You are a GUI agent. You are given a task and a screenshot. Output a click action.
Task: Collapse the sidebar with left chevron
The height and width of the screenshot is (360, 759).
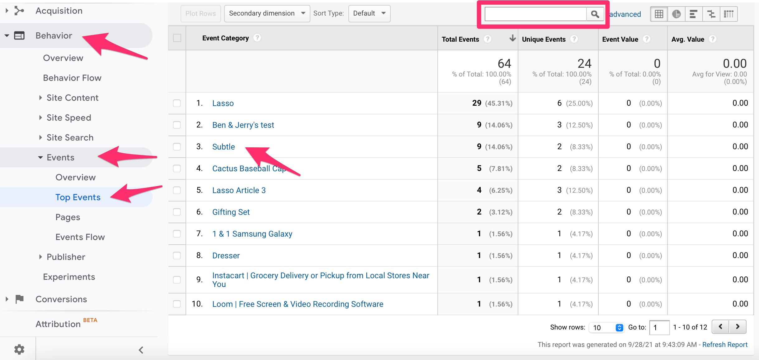point(141,350)
